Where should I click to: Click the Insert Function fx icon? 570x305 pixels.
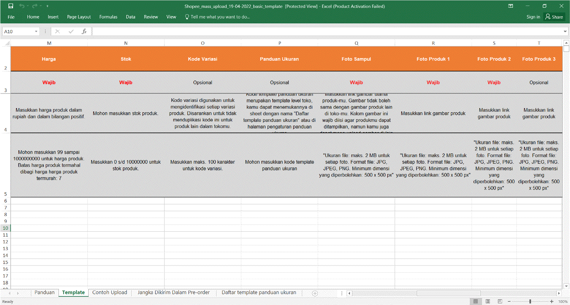(84, 32)
